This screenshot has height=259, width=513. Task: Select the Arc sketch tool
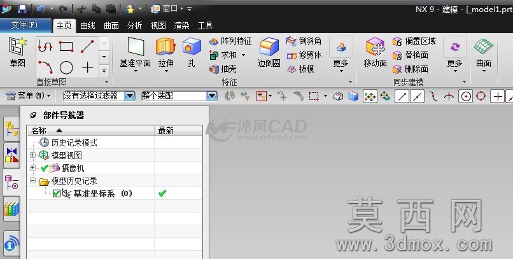point(45,67)
